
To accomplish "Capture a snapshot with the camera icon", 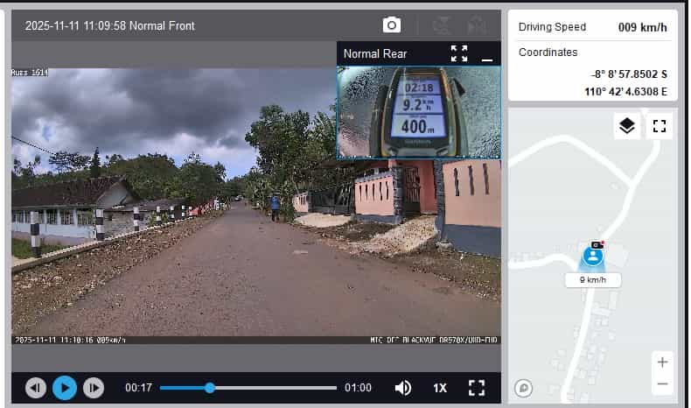I will pyautogui.click(x=393, y=25).
